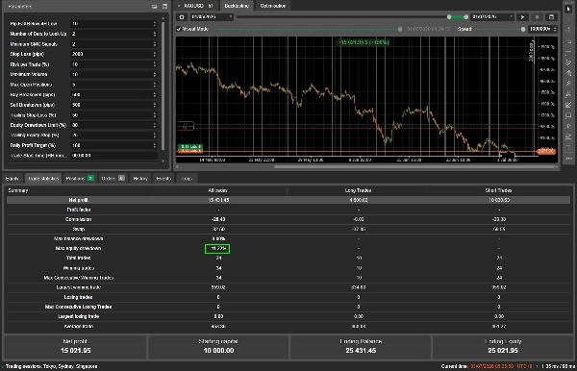Open the backtesting settings gear
This screenshot has height=371, width=577.
182,17
